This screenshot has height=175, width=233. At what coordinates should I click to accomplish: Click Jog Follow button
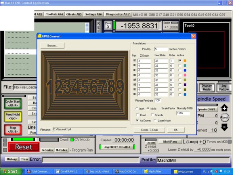pos(224,87)
